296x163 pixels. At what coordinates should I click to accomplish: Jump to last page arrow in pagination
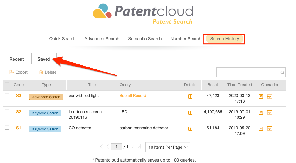139,146
